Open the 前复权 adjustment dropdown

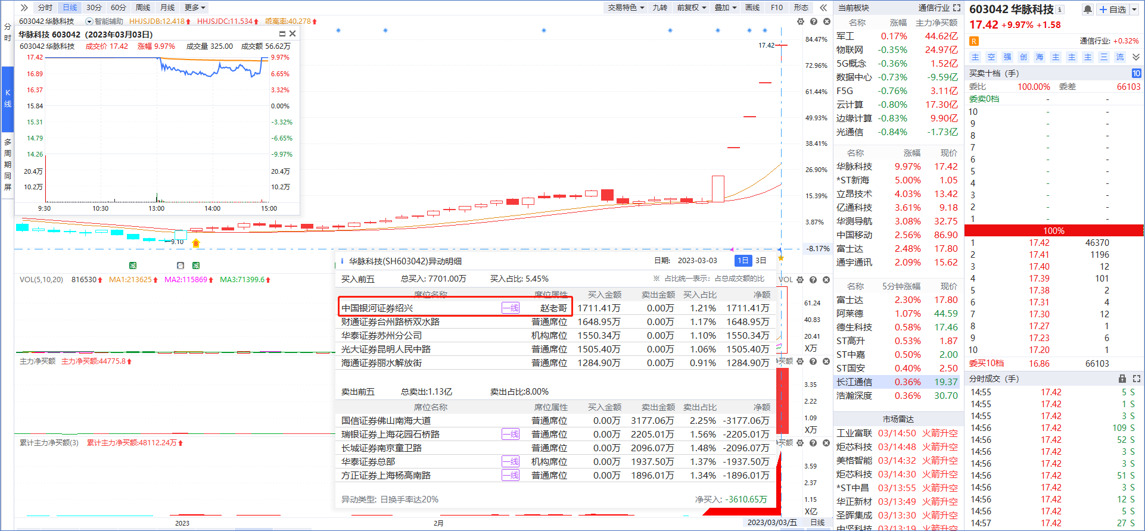pyautogui.click(x=691, y=8)
